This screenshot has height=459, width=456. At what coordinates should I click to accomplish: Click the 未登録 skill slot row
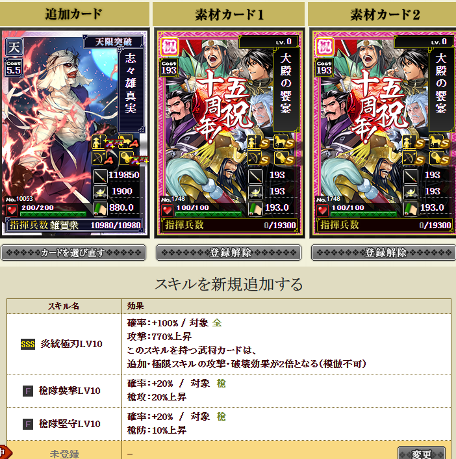pos(229,451)
